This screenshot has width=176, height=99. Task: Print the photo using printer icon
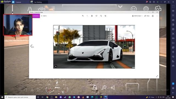coord(153,16)
